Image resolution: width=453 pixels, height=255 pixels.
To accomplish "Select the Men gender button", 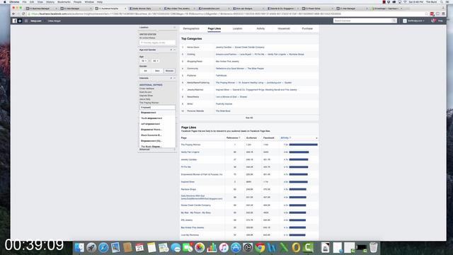I will click(157, 71).
